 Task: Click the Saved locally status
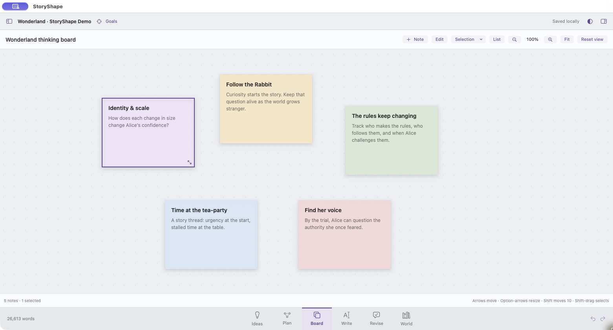coord(566,21)
